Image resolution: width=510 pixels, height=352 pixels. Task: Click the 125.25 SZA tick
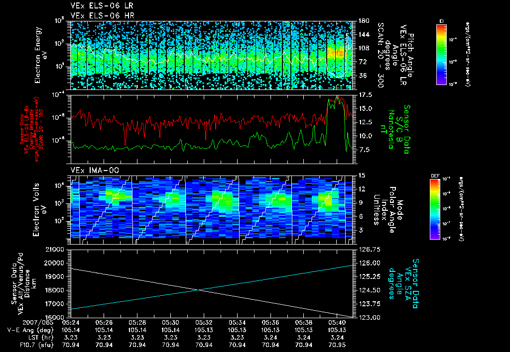369,276
